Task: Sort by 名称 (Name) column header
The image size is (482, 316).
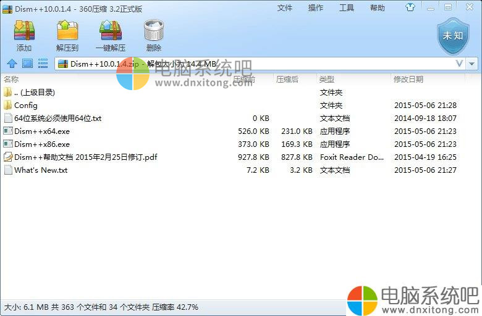Action: pos(11,80)
